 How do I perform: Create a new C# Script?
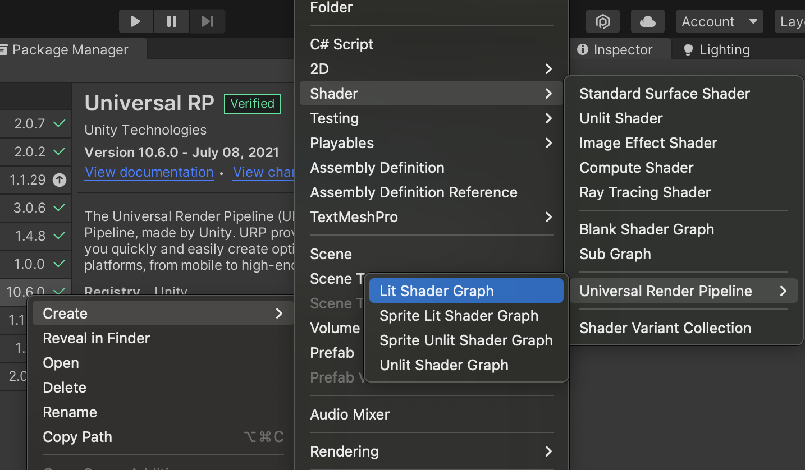(431, 44)
